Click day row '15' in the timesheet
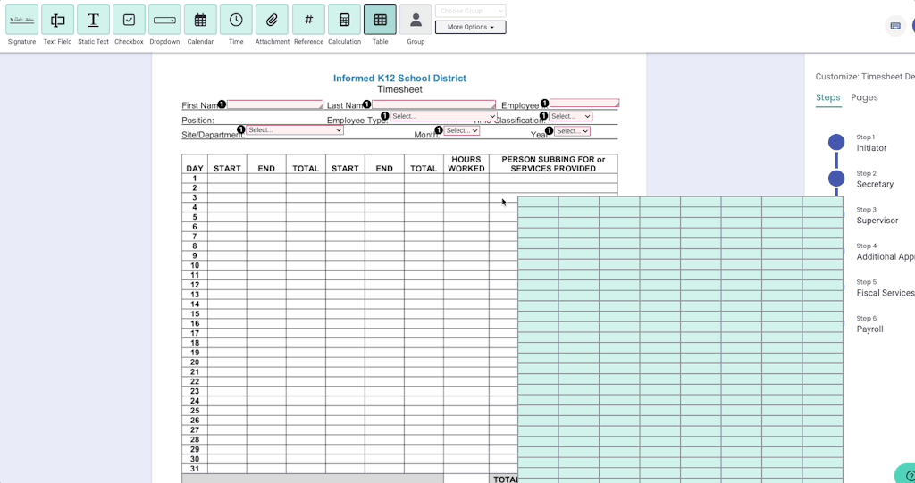 (x=195, y=314)
